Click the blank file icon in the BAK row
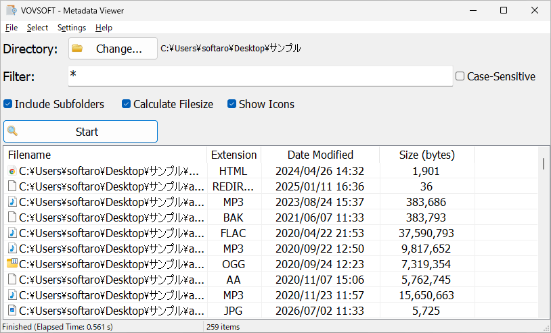551x333 pixels. (x=12, y=217)
